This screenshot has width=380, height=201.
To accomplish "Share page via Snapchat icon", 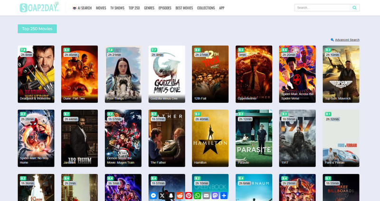I will (171, 195).
